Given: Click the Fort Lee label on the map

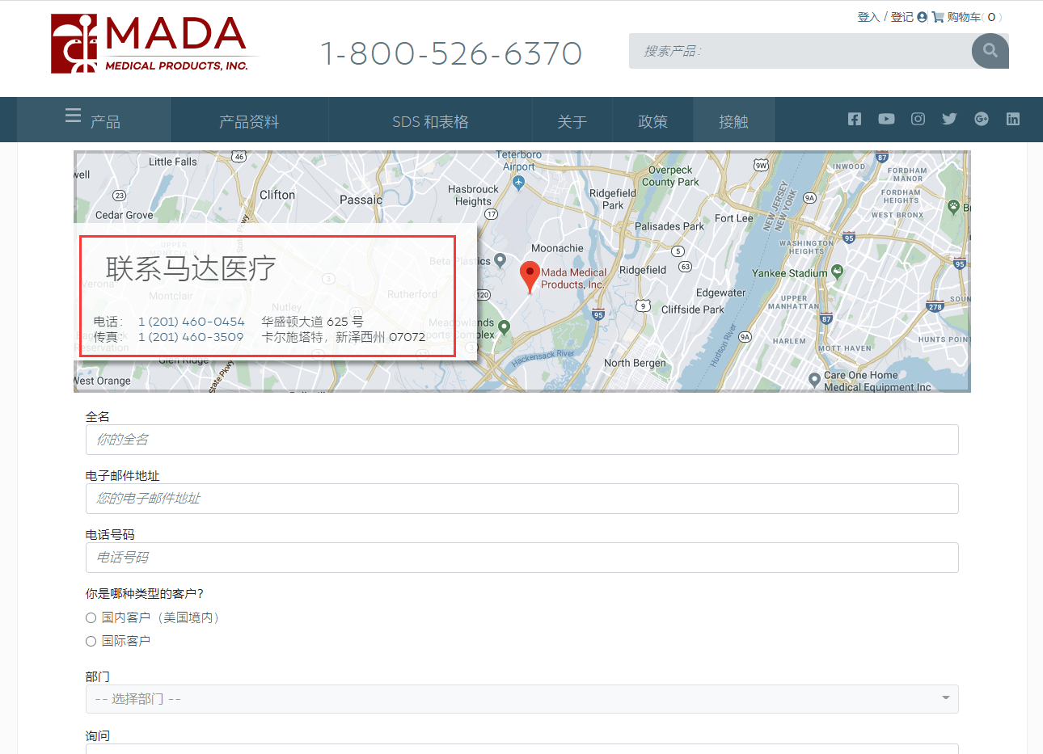Looking at the screenshot, I should click(x=733, y=218).
